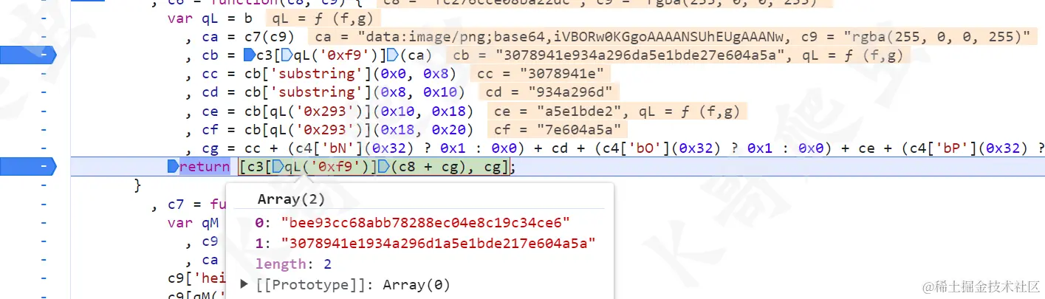This screenshot has width=1045, height=299.
Task: Click the length: 2 property row
Action: click(293, 264)
